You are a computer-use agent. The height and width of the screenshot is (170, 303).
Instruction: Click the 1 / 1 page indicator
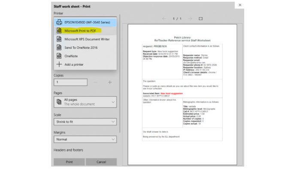coord(177,19)
